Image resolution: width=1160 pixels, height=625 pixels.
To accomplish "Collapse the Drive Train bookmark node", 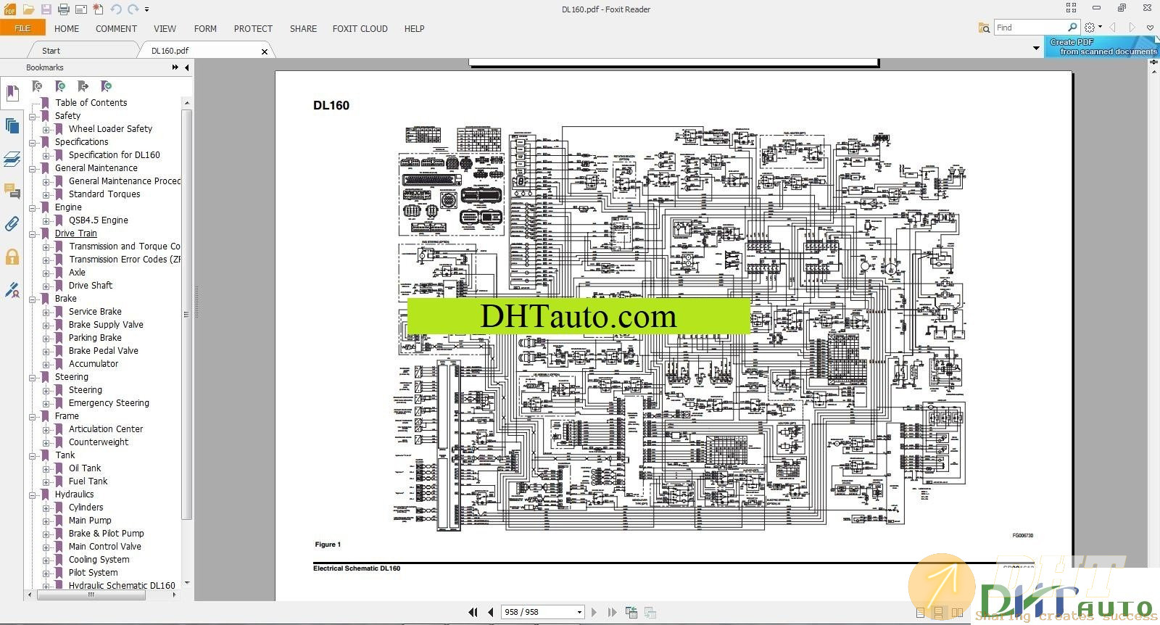I will pyautogui.click(x=33, y=234).
